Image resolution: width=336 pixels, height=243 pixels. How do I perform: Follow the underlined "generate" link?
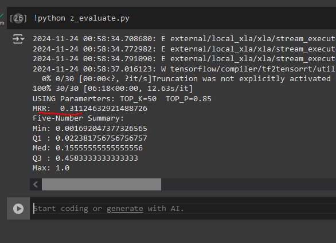125,208
